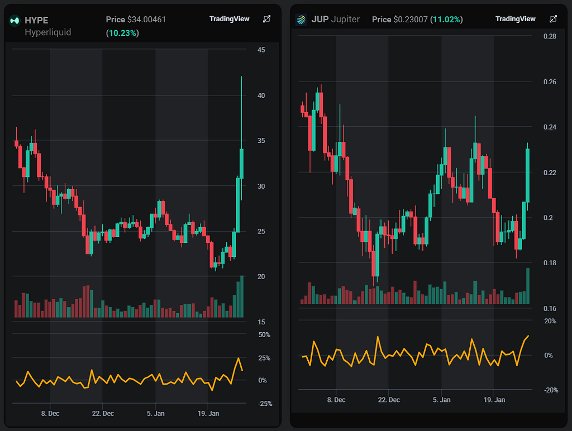572x431 pixels.
Task: Click the 11.02% change on JUP
Action: click(447, 20)
